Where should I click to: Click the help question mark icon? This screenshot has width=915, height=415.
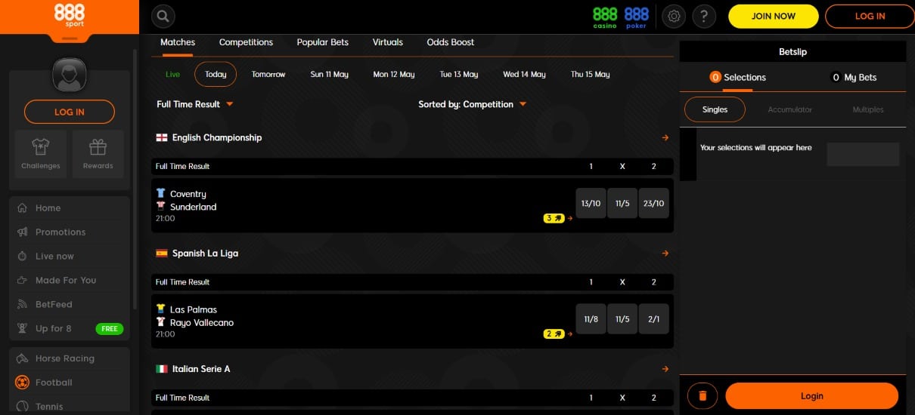click(704, 16)
